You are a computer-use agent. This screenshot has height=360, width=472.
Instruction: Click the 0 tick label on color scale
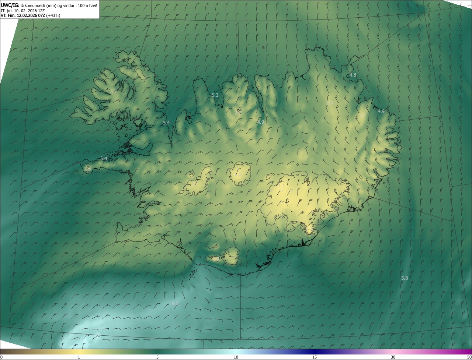[1, 357]
